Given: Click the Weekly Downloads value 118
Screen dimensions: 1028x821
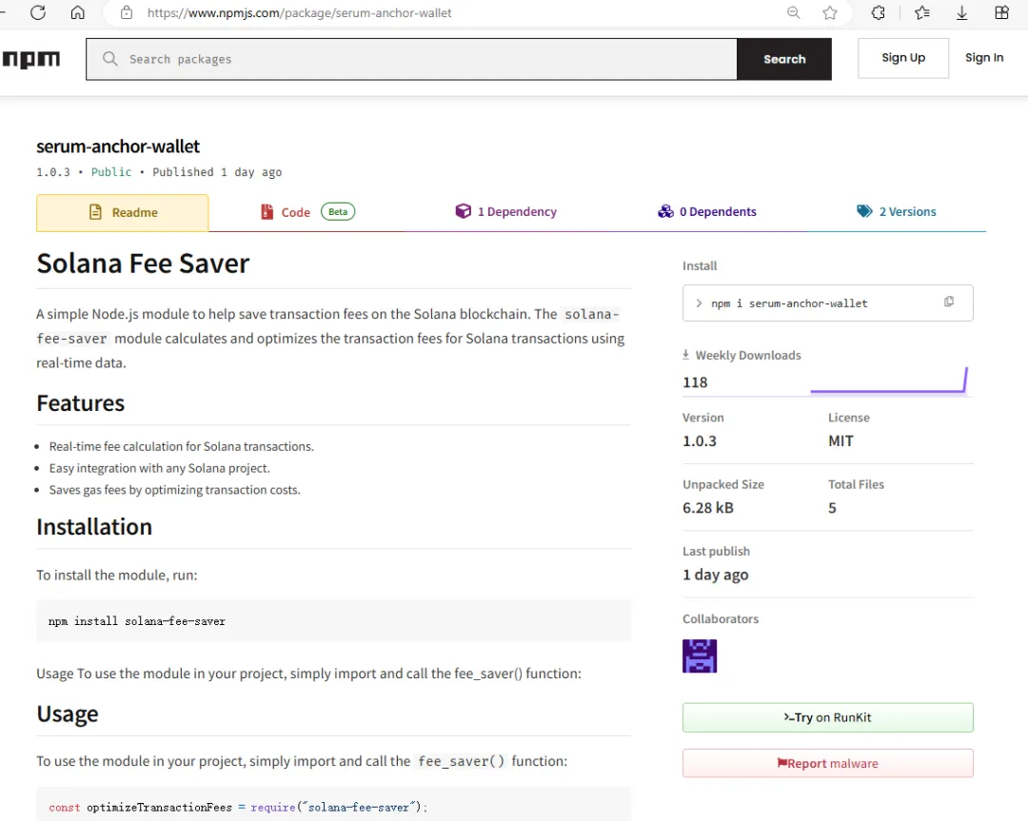Looking at the screenshot, I should [695, 382].
